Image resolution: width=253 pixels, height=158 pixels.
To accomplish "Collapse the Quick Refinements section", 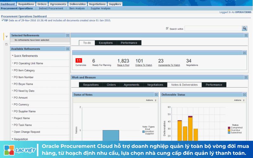I will 12,56.
